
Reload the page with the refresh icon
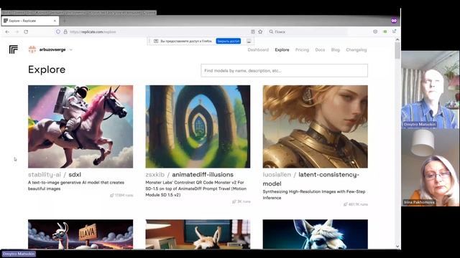tap(26, 32)
